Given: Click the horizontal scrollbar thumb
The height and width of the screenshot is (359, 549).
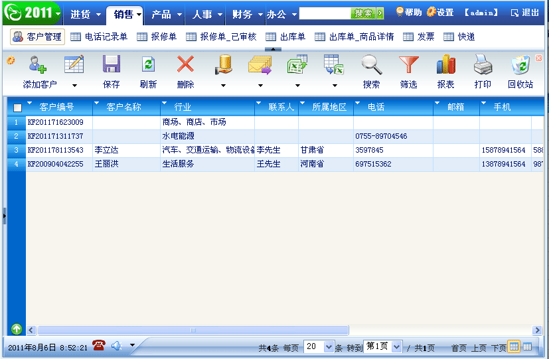Looking at the screenshot, I should pos(193,330).
